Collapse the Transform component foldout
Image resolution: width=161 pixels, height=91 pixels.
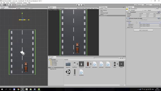coord(127,12)
